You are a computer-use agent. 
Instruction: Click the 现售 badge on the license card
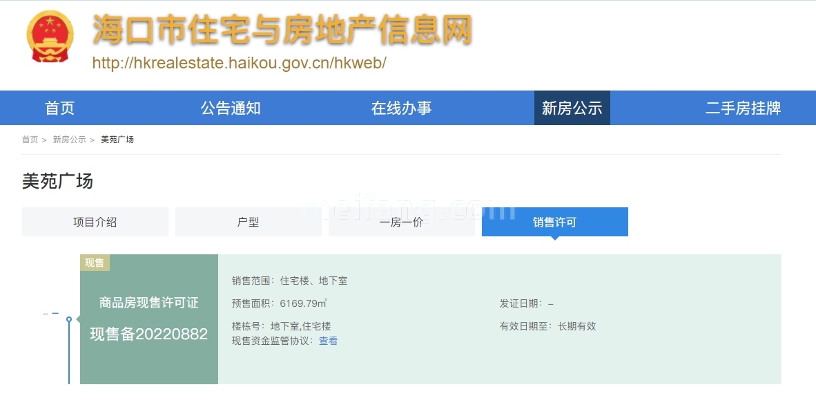click(95, 263)
